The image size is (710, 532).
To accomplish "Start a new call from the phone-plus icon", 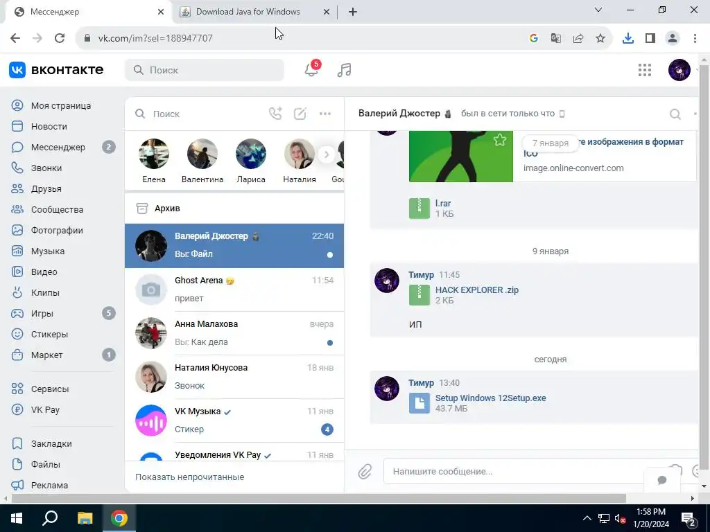I will pyautogui.click(x=275, y=114).
